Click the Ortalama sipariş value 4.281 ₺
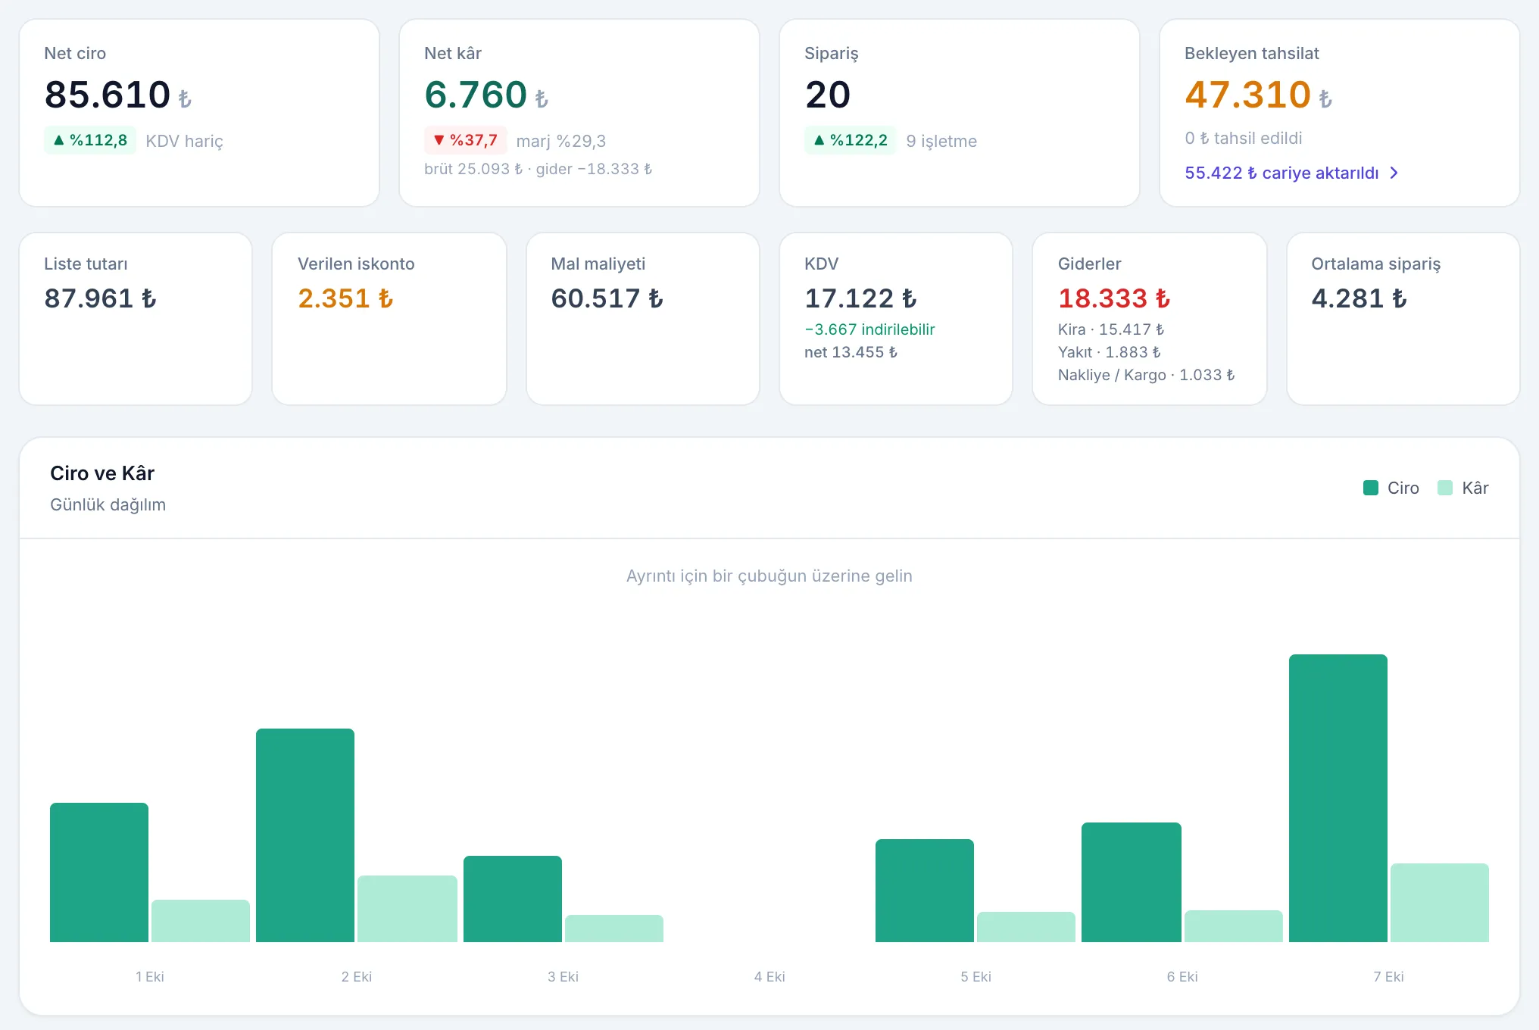 tap(1360, 298)
